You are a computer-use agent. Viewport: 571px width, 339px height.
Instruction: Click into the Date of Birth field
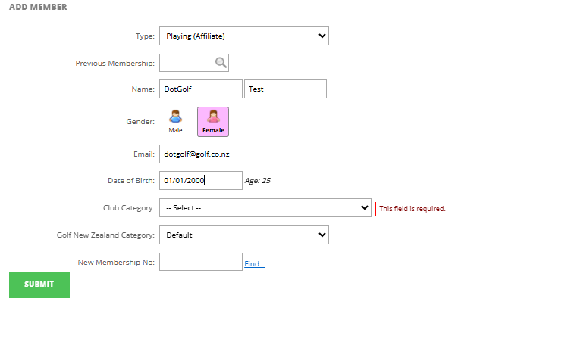[x=200, y=181]
